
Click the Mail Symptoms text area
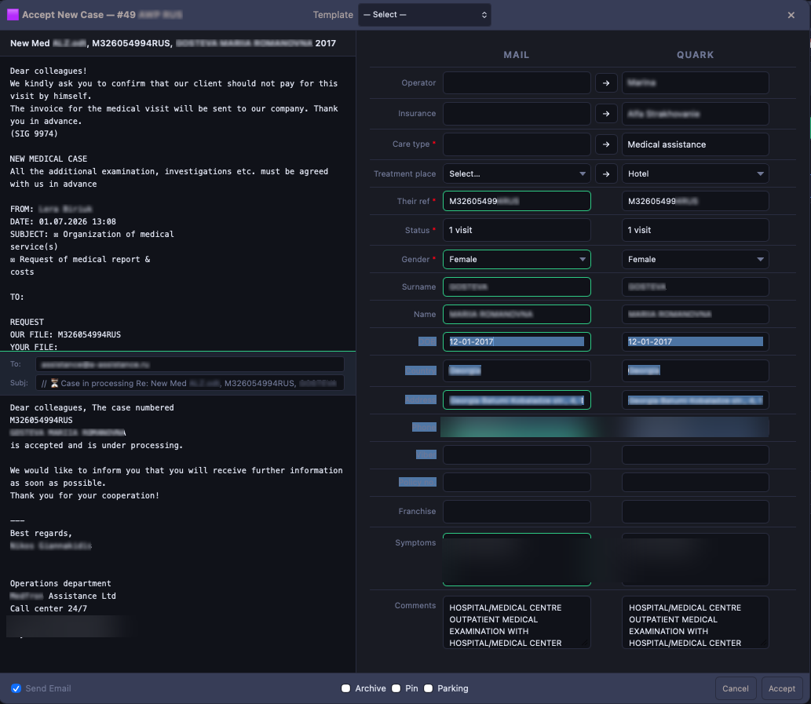pos(517,560)
